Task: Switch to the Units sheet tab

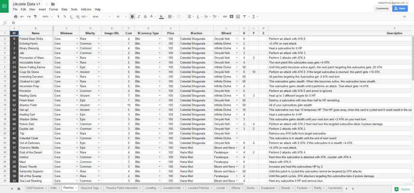Action: click(55, 188)
